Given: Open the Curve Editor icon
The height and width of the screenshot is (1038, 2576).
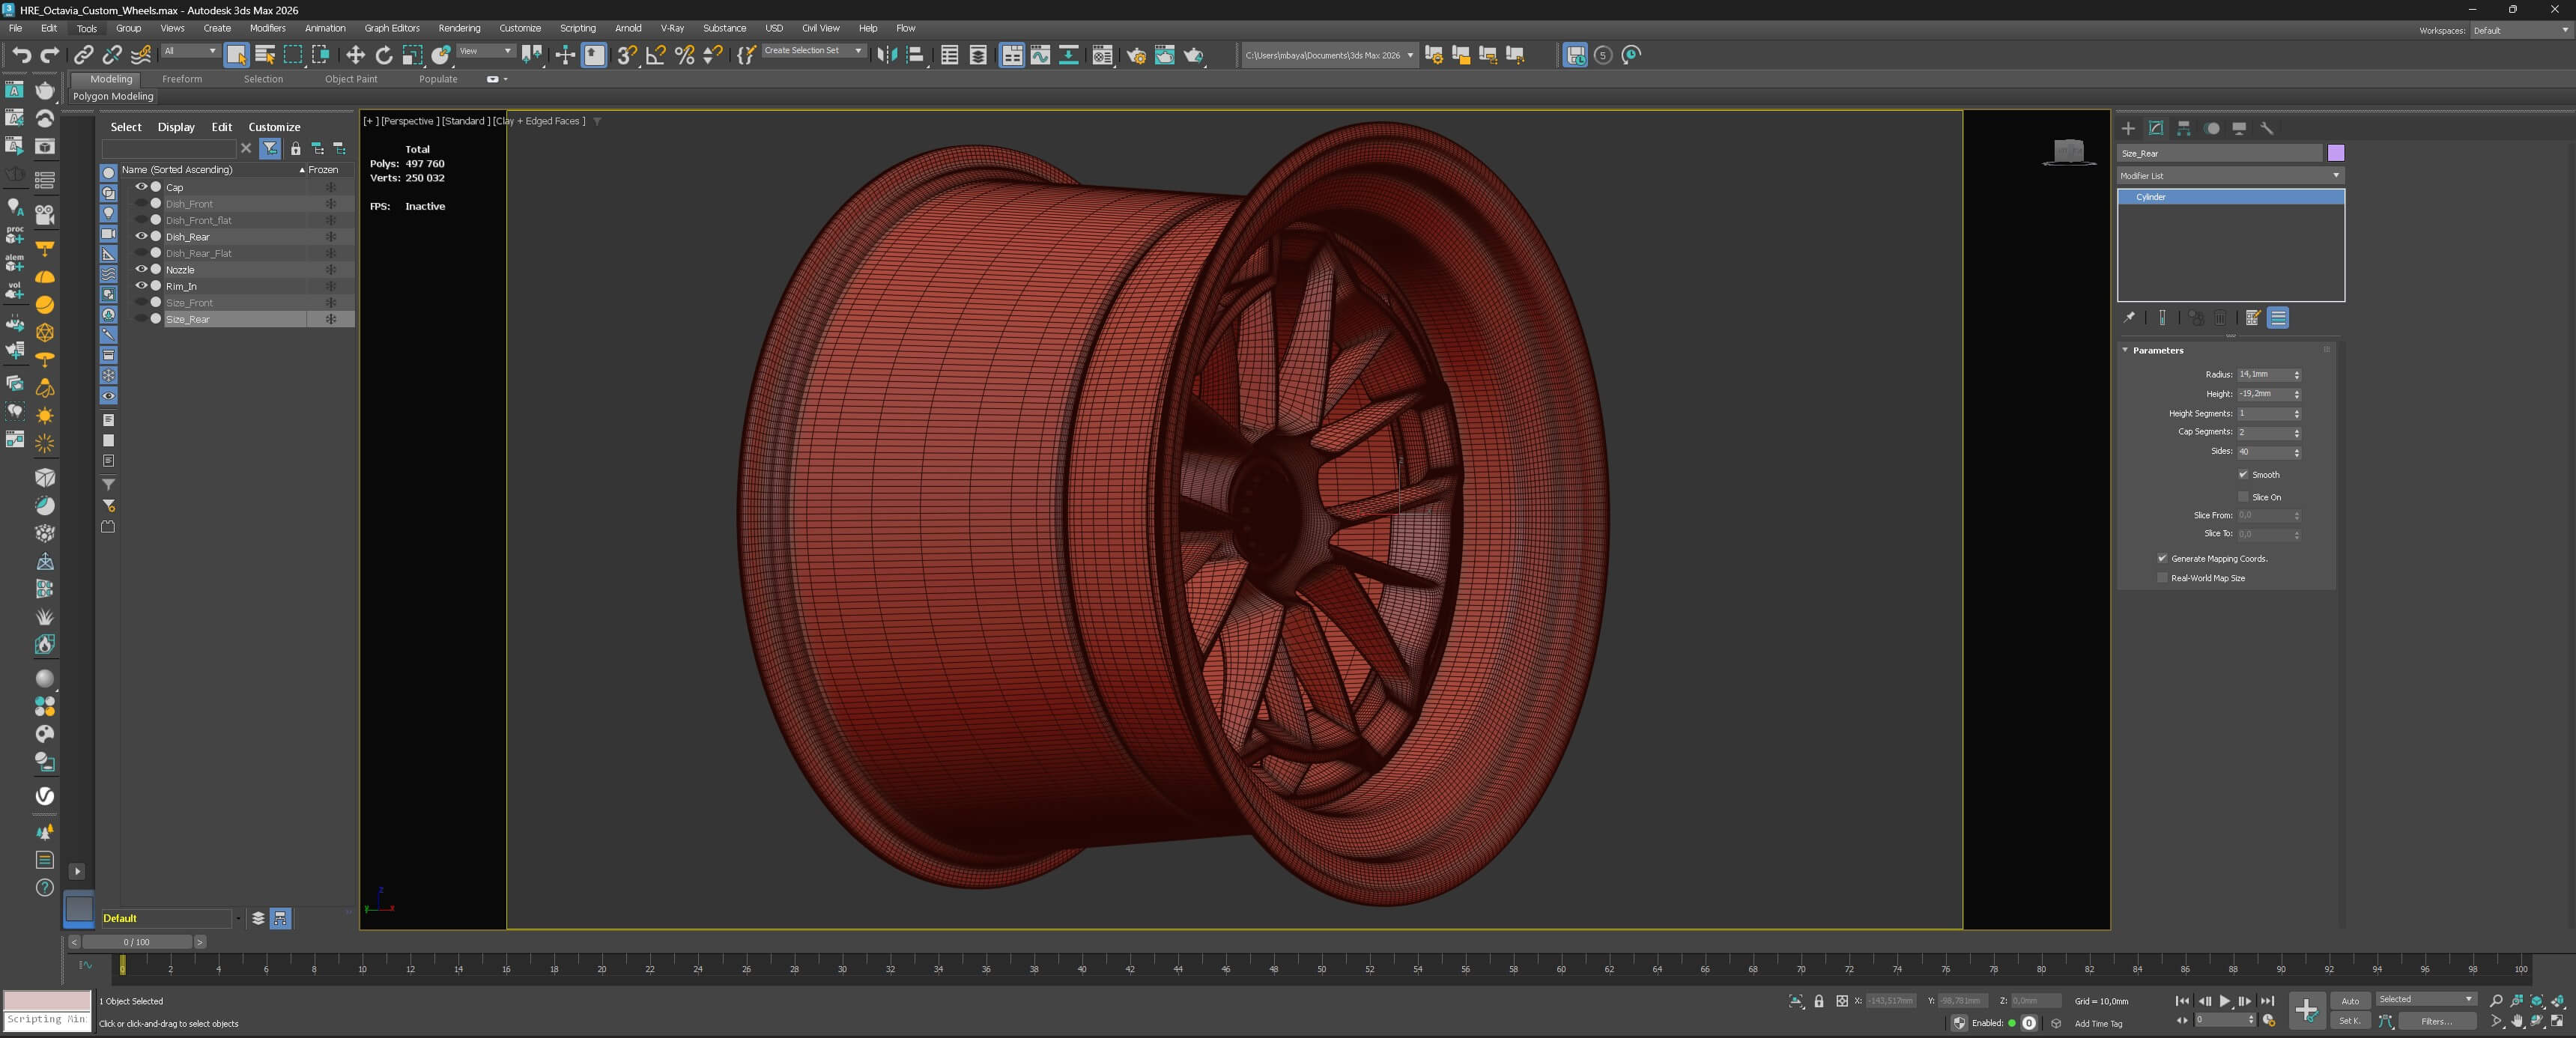Looking at the screenshot, I should click(x=1041, y=55).
